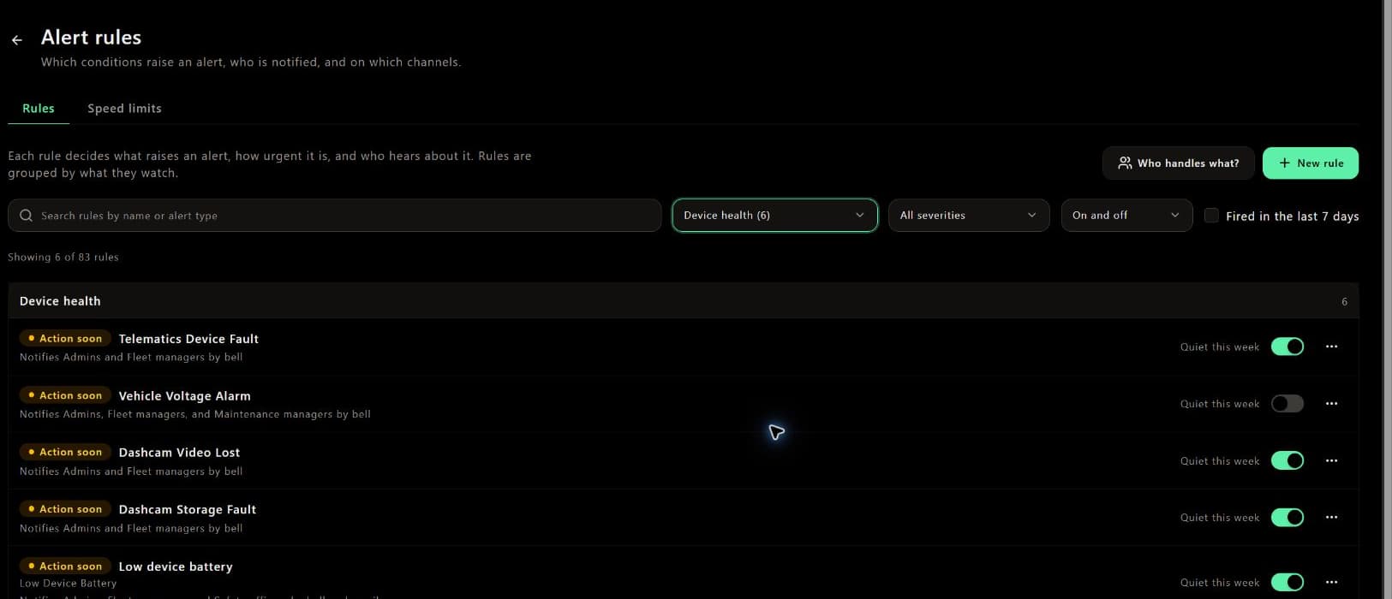Click the page's vertical scrollbar
Viewport: 1392px width, 599px height.
pyautogui.click(x=1387, y=299)
